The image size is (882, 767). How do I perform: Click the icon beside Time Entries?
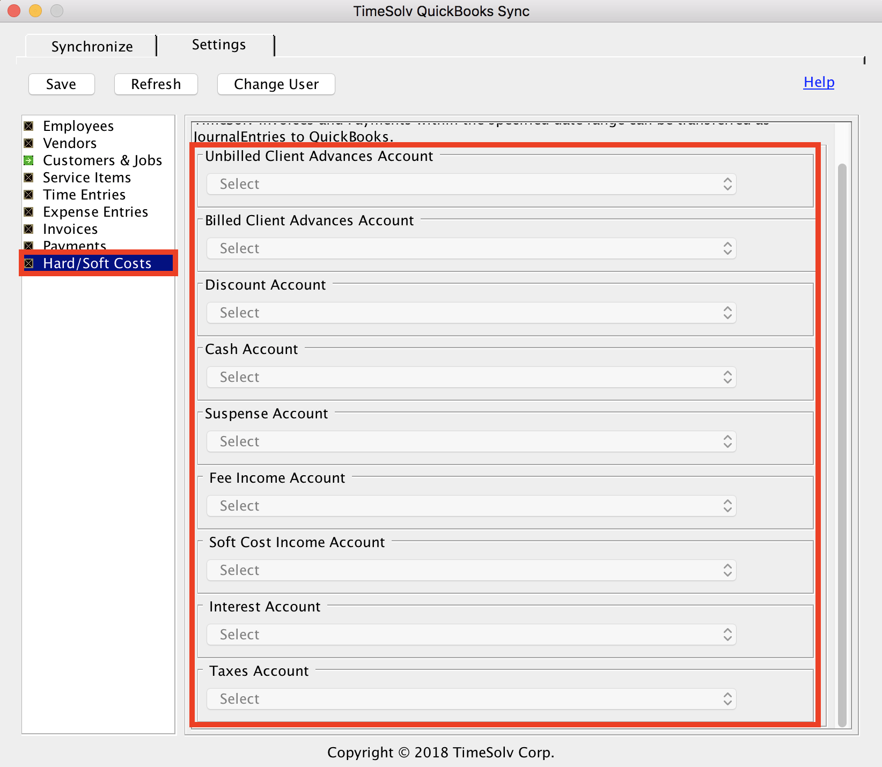29,195
